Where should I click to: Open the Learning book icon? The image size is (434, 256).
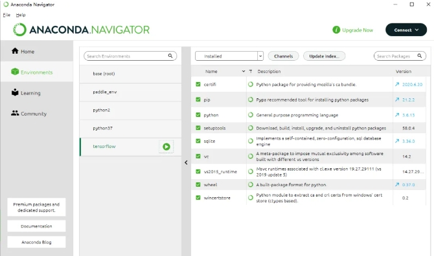tap(15, 92)
